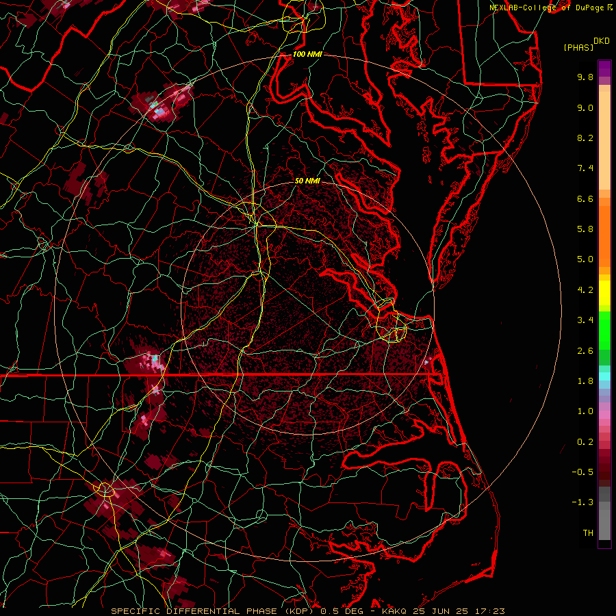This screenshot has height=616, width=616.
Task: Click the TH threshold label
Action: pyautogui.click(x=588, y=533)
